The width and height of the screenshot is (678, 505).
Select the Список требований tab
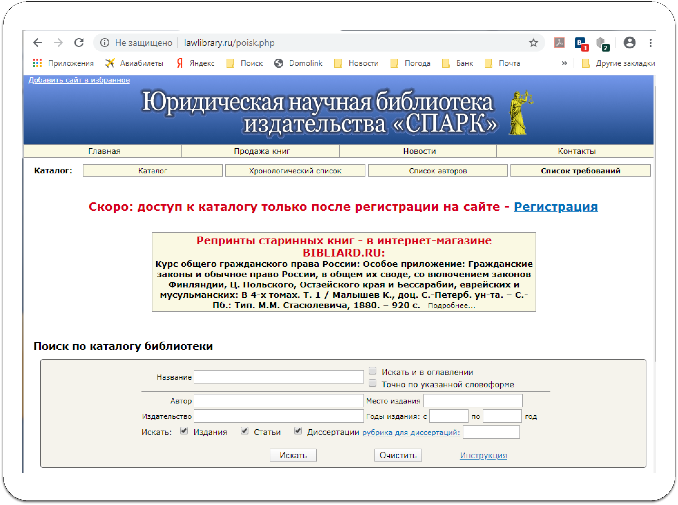pos(580,171)
